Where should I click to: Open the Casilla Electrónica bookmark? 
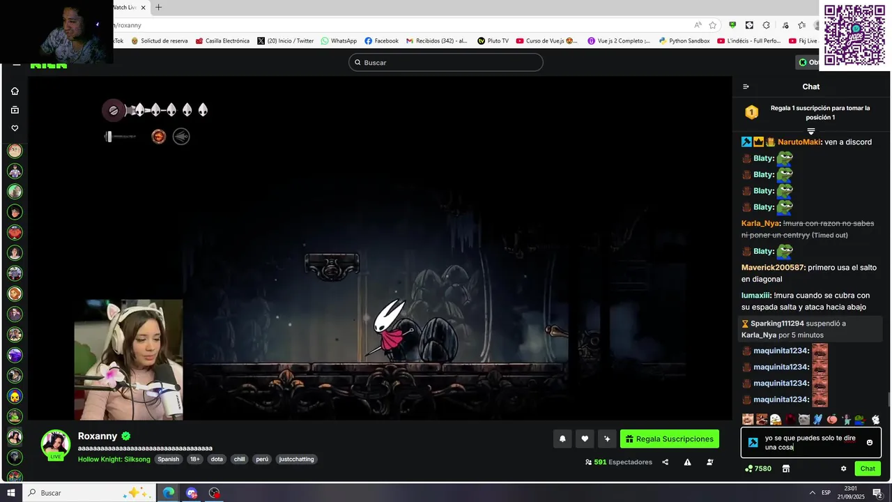click(x=222, y=41)
